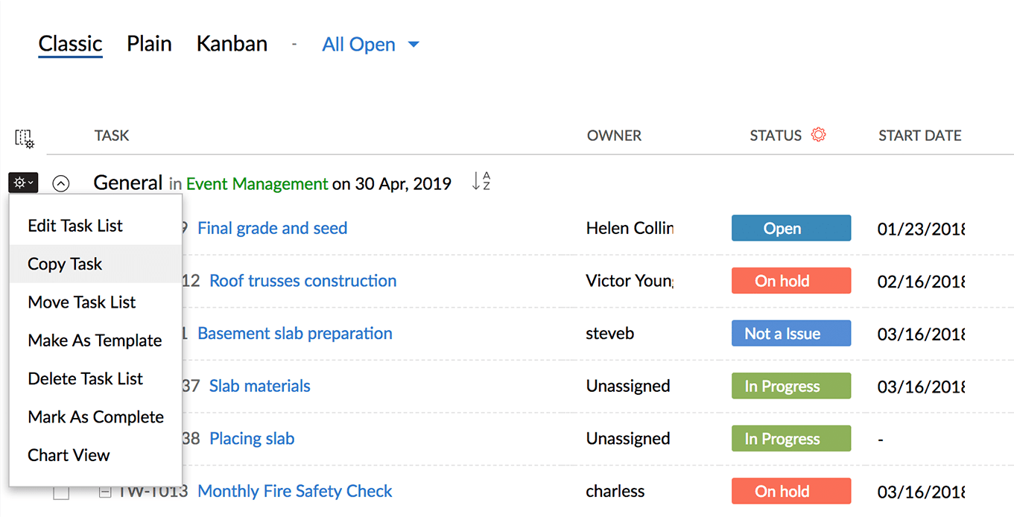Switch to the Kanban view tab
Image resolution: width=1014 pixels, height=517 pixels.
(232, 43)
